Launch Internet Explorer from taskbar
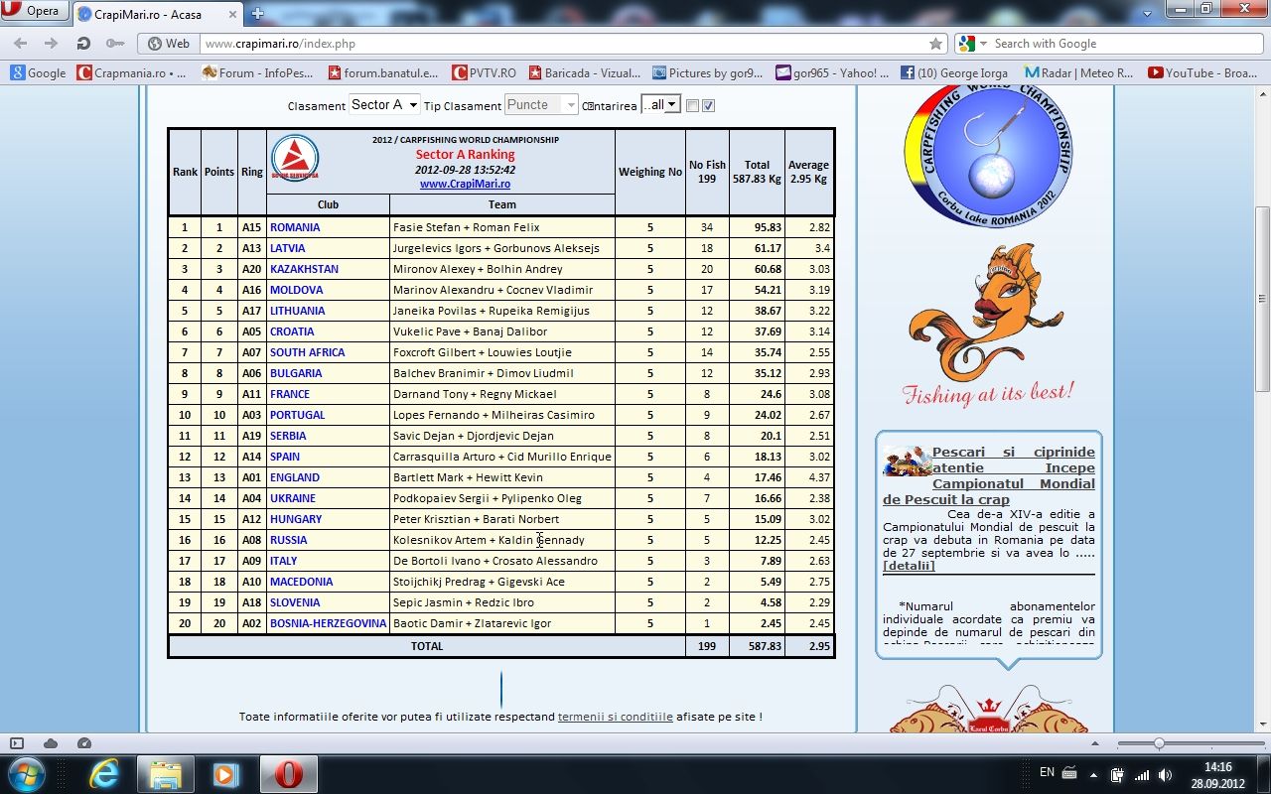This screenshot has width=1271, height=794. [x=104, y=773]
